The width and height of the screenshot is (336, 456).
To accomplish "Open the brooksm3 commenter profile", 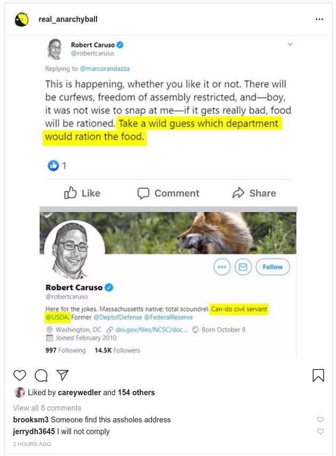I will pos(30,420).
